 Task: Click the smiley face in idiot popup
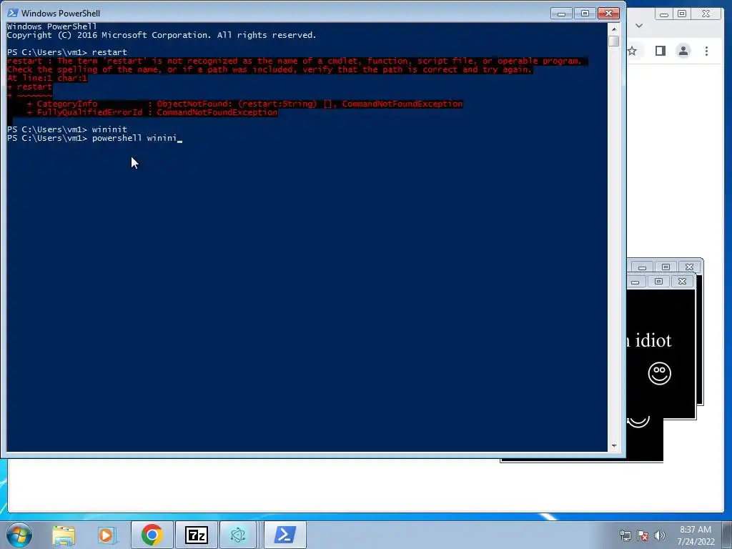[659, 373]
